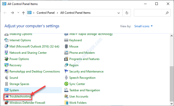The width and height of the screenshot is (174, 106).
Task: Click the Speech Recognition microphone icon
Action: tap(66, 77)
